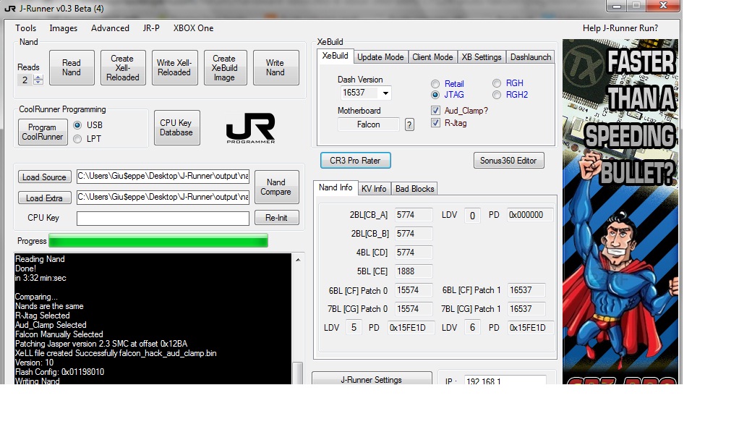Click log line 'Falcon Manually Selected'

pyautogui.click(x=59, y=334)
